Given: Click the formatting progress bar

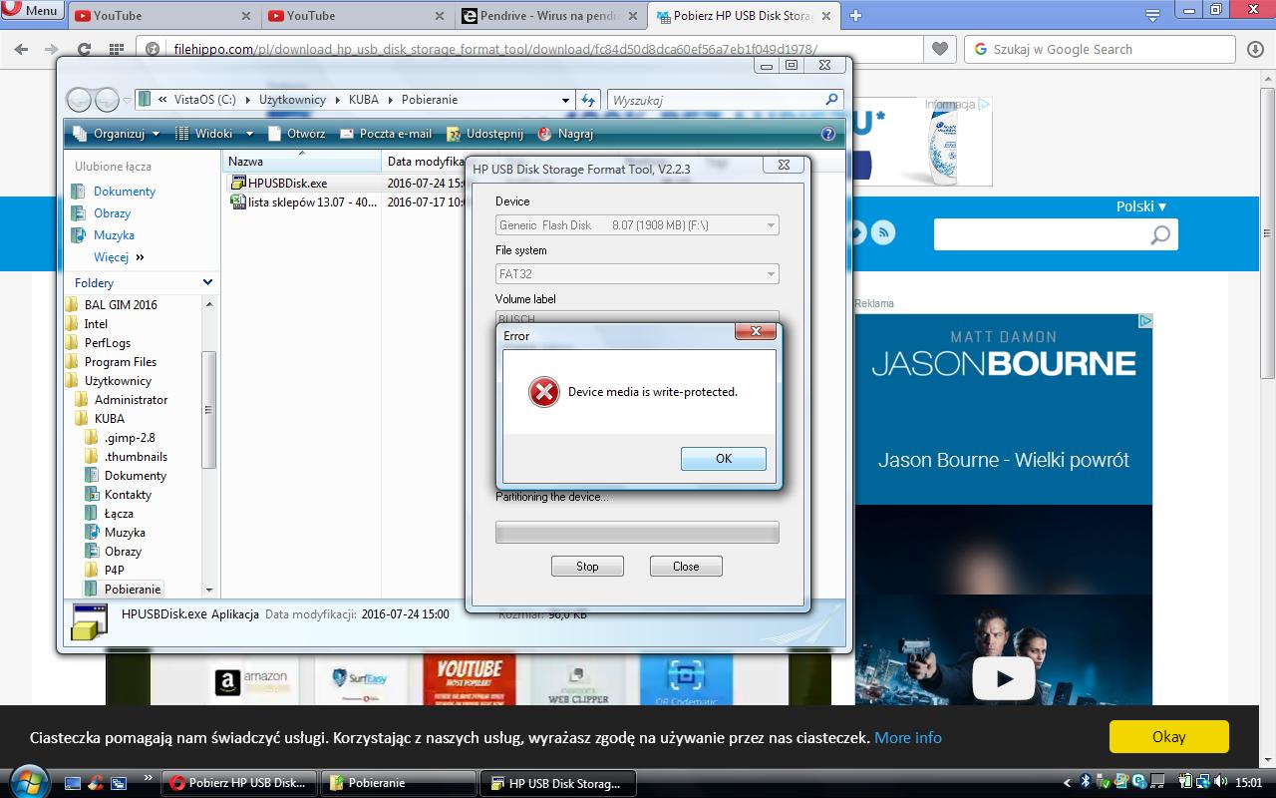Looking at the screenshot, I should click(x=637, y=532).
